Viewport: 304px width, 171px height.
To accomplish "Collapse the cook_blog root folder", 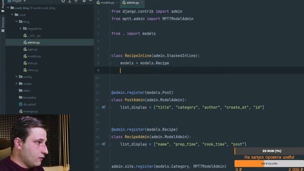I will coord(8,8).
